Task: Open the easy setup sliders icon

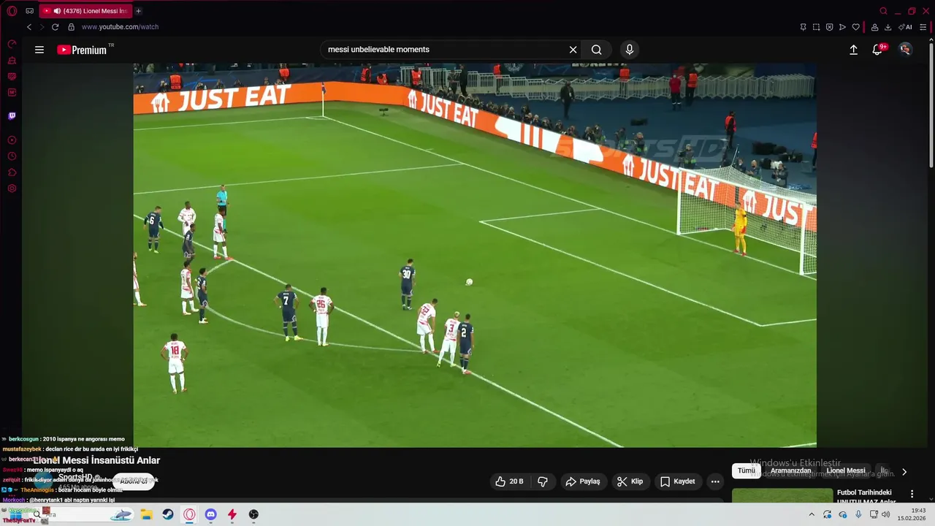Action: click(923, 27)
